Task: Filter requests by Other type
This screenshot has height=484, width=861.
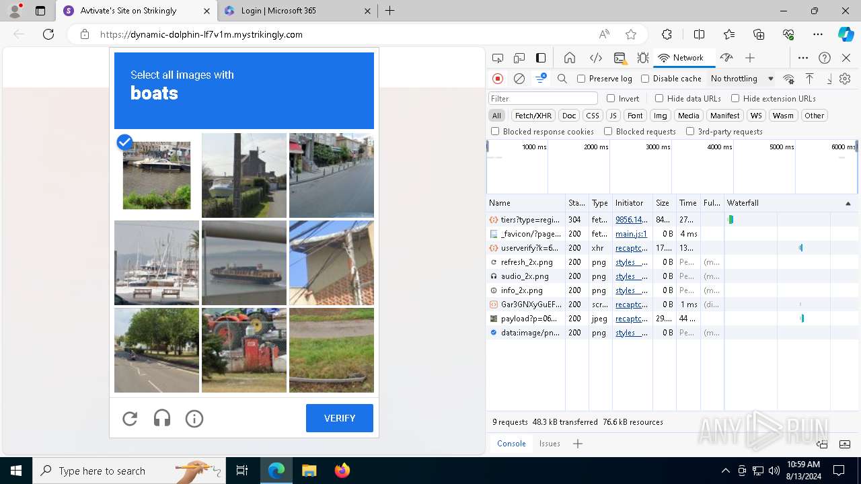Action: (x=815, y=116)
